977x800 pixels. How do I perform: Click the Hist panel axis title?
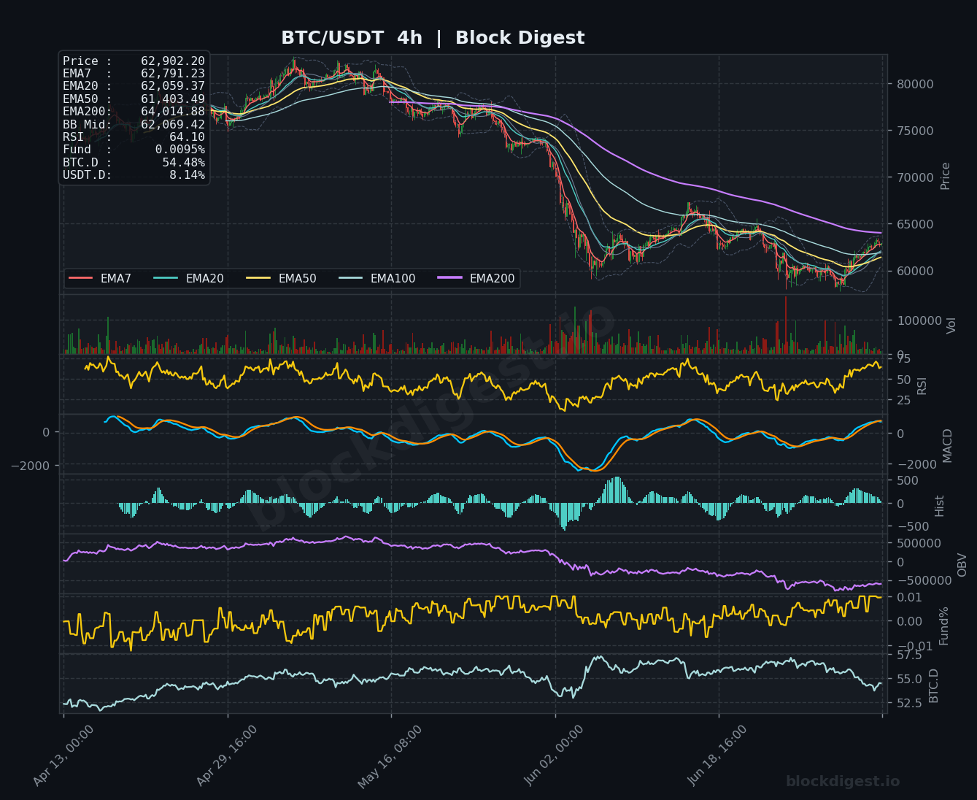coord(940,506)
